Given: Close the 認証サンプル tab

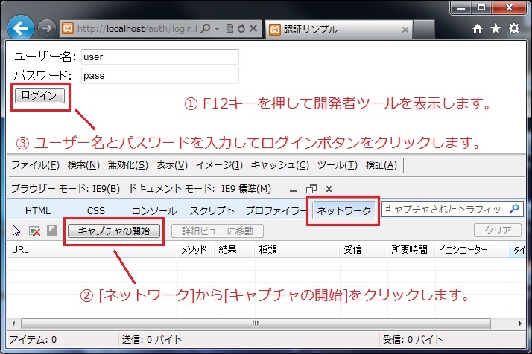Looking at the screenshot, I should 405,30.
